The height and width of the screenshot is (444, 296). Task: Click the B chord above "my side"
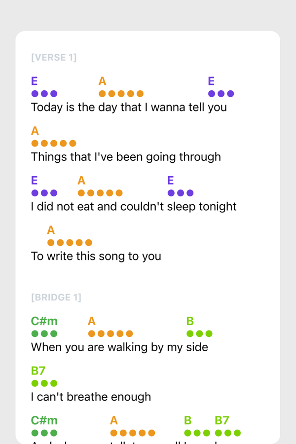tap(190, 322)
